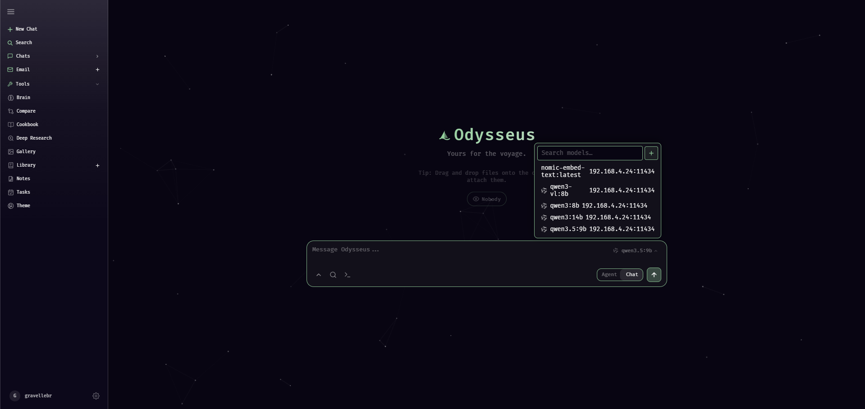Screen dimensions: 865x409
Task: Click the Search magnifier icon in sidebar
Action: point(10,43)
